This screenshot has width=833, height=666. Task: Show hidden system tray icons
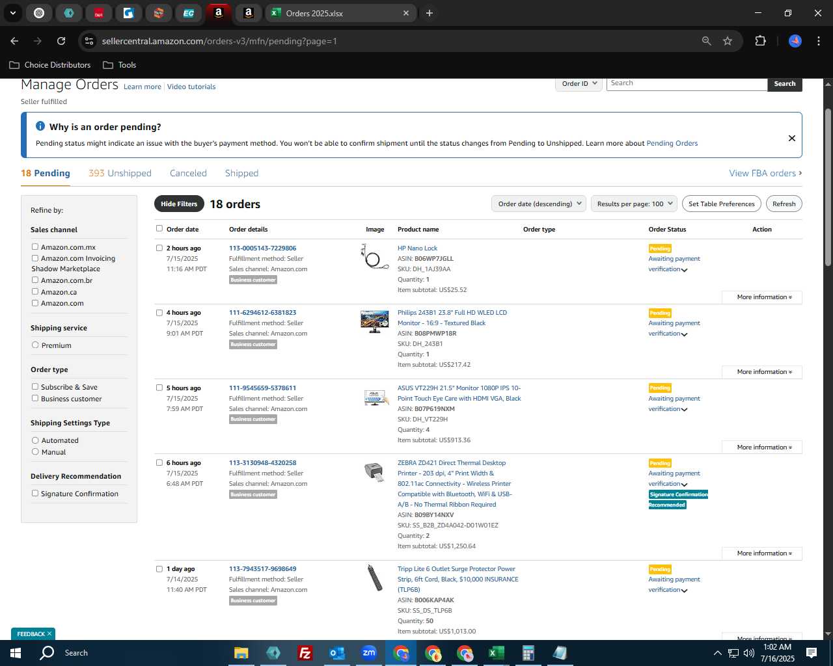717,653
